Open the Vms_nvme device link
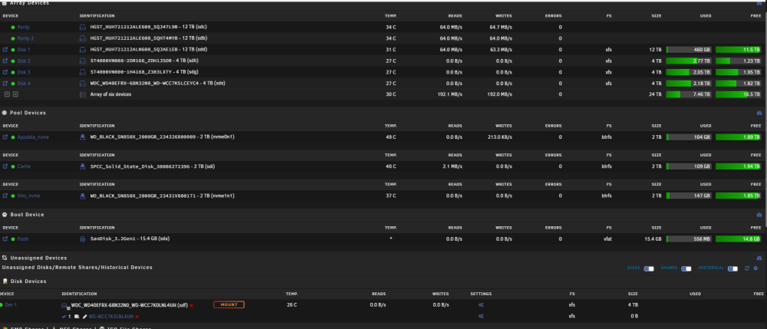 click(x=28, y=196)
